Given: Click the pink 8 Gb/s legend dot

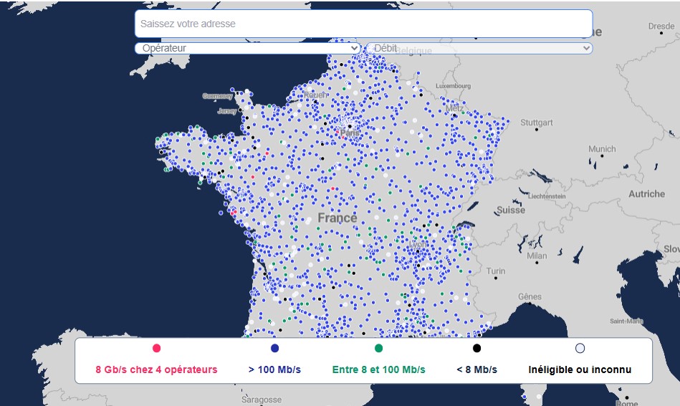Looking at the screenshot, I should (156, 348).
